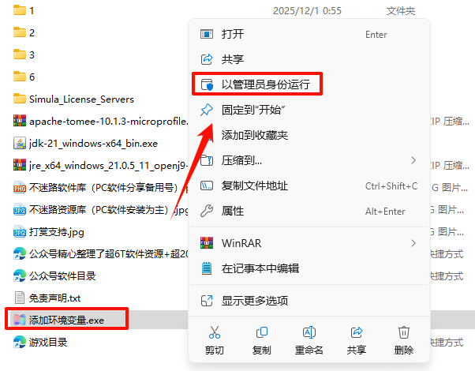This screenshot has height=371, width=475.
Task: Expand the WinRAR submenu arrow
Action: 413,243
